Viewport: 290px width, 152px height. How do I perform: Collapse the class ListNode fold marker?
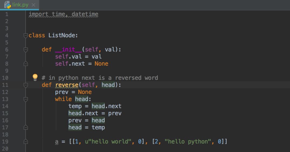[x=26, y=35]
